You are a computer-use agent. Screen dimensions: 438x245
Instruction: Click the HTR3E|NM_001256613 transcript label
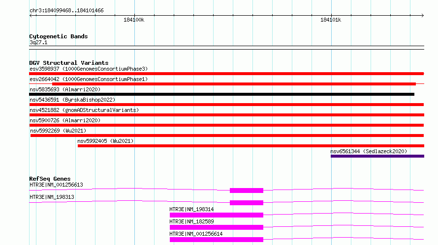(x=56, y=185)
